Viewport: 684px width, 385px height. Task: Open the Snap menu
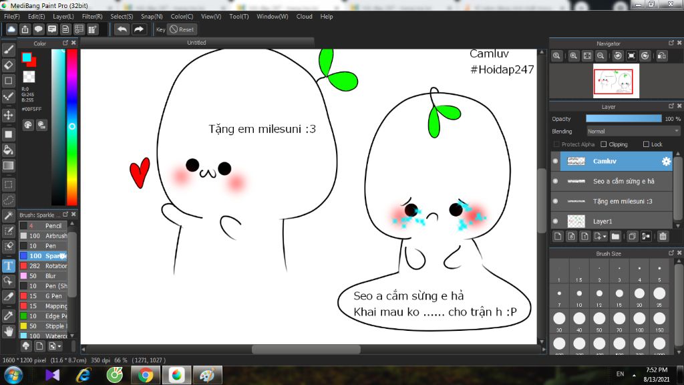(152, 17)
